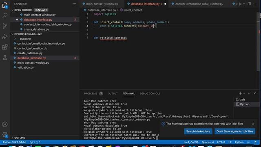The height and width of the screenshot is (147, 261).
Task: Open the Run and Debug view icon
Action: tap(5, 36)
